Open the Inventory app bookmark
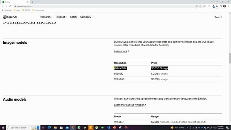231x130 pixels. click(38, 10)
